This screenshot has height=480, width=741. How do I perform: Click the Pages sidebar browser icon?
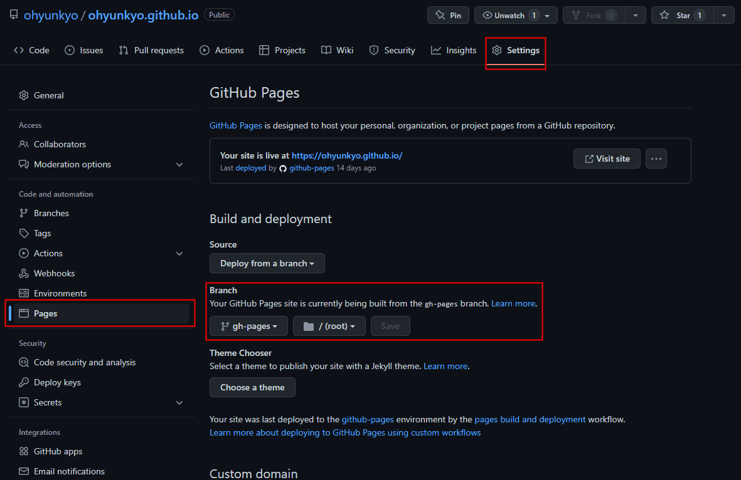pos(24,313)
